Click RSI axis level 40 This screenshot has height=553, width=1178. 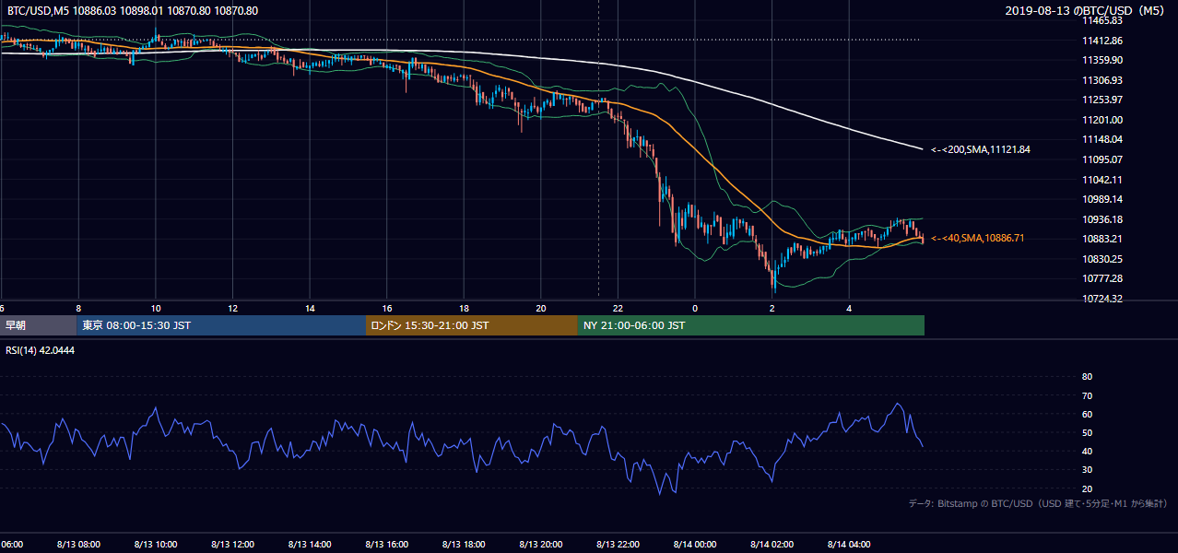(x=1087, y=451)
